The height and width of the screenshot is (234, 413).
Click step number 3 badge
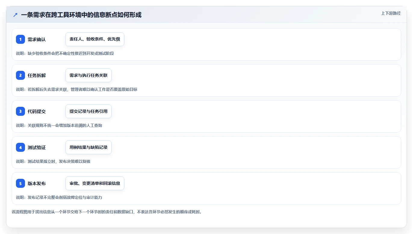coord(20,111)
